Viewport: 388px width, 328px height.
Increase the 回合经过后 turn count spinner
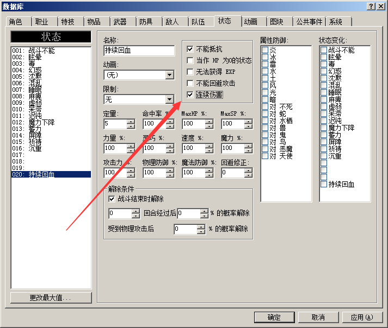click(136, 211)
